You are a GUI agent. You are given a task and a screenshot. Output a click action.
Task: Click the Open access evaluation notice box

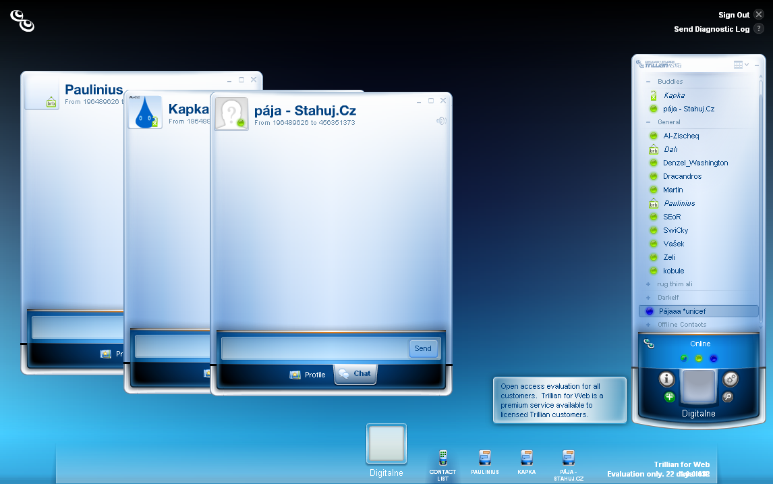click(560, 400)
